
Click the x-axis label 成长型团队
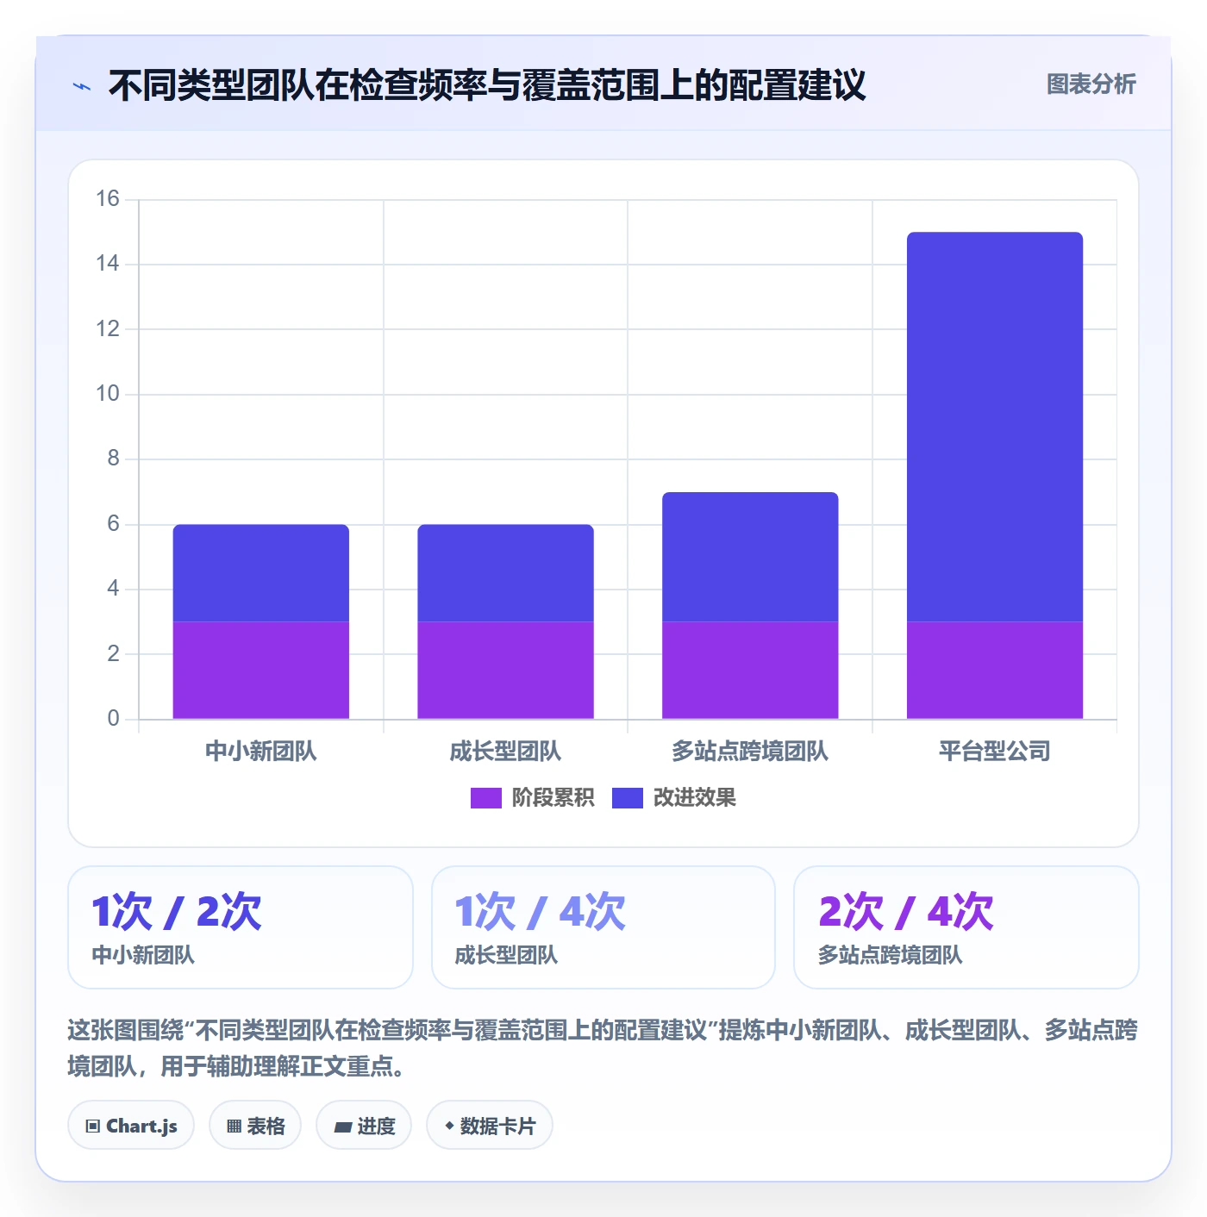(x=506, y=752)
